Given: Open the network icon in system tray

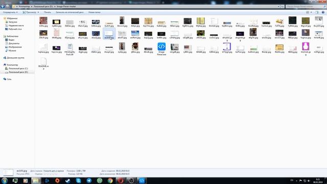Looking at the screenshot, I should [x=305, y=180].
